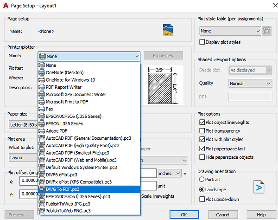Select OneNote for Windows 10 printer
This screenshot has height=220, width=278.
click(x=89, y=80)
